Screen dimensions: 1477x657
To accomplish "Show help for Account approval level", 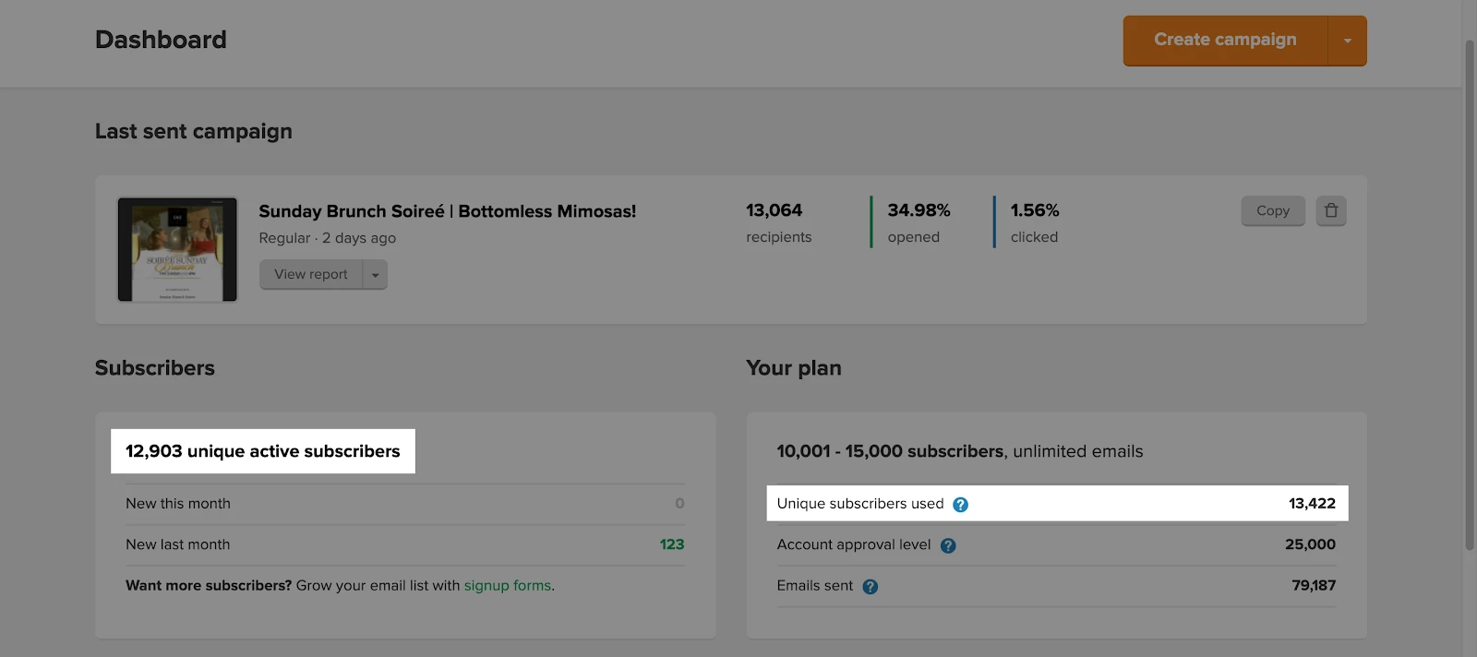I will (x=948, y=545).
